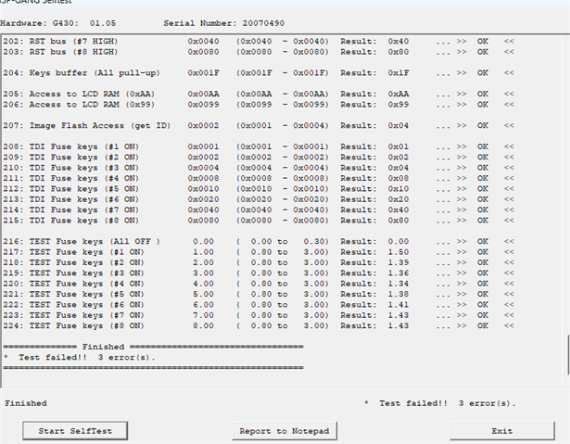Viewport: 570px width, 444px height.
Task: Click the Hardware: G430: 01.05 label
Action: pos(58,23)
